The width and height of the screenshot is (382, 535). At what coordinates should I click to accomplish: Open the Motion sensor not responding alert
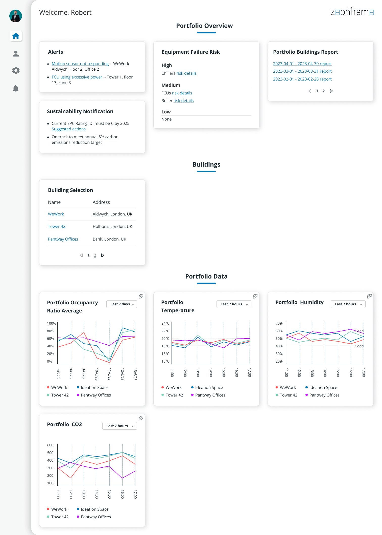click(x=80, y=64)
